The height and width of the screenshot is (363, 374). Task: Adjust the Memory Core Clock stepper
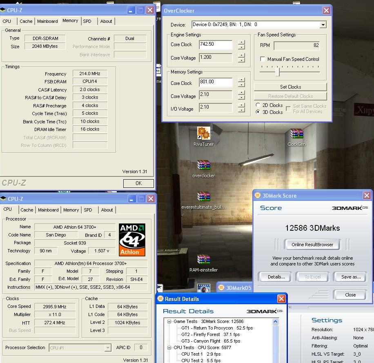[x=241, y=82]
